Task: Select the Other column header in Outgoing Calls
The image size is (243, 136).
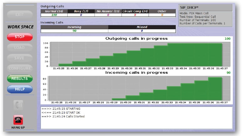Action: click(x=162, y=11)
